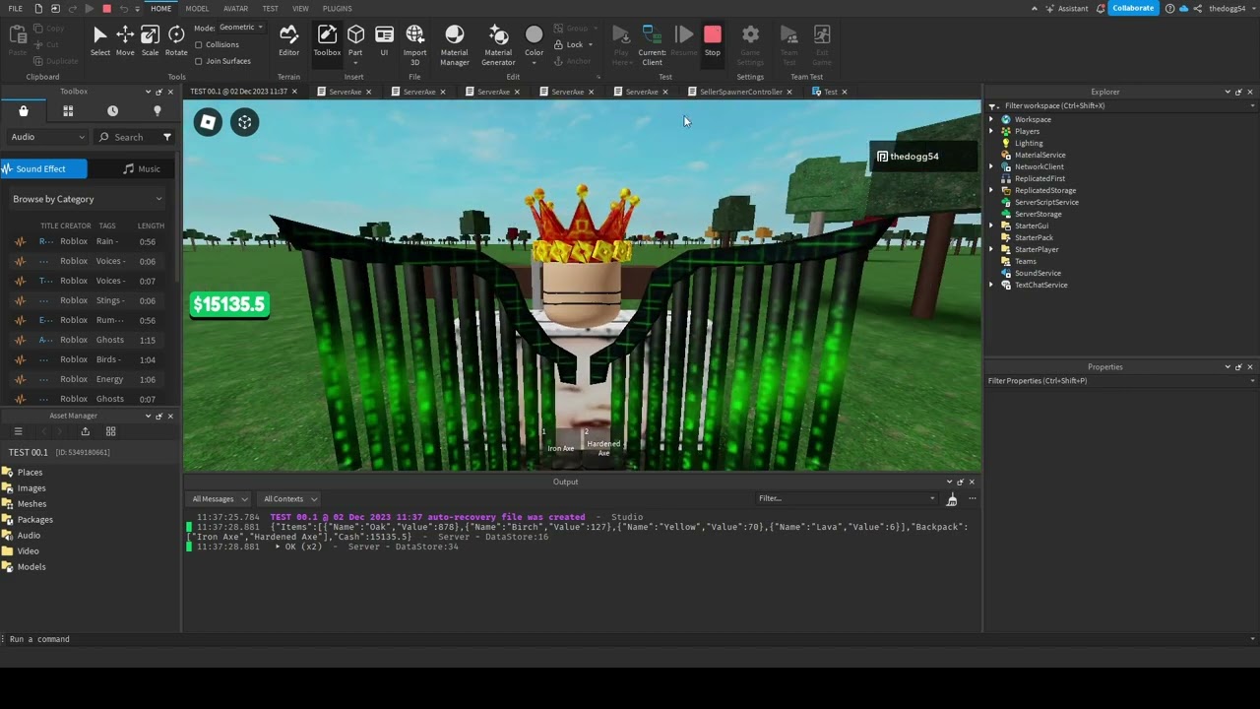Screen dimensions: 1260x709
Task: Open the Output panel more options menu
Action: 972,498
